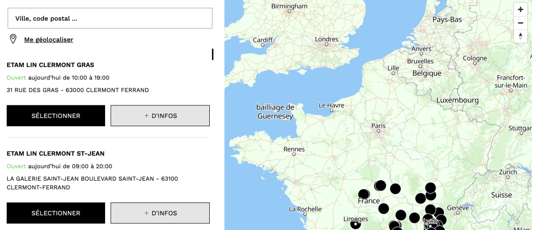Open the ETAM LIN CLERMONT ST-JEAN store title
This screenshot has height=230, width=533.
coord(56,154)
